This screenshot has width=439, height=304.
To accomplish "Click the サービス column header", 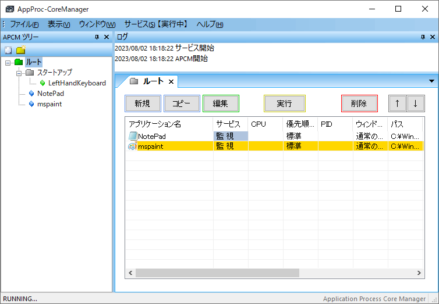I will tap(231, 124).
